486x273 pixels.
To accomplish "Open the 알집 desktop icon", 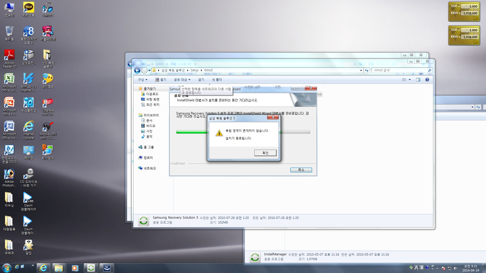I will [29, 247].
